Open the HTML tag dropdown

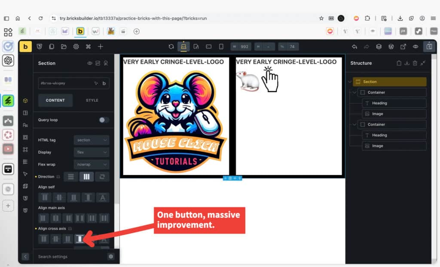[92, 140]
